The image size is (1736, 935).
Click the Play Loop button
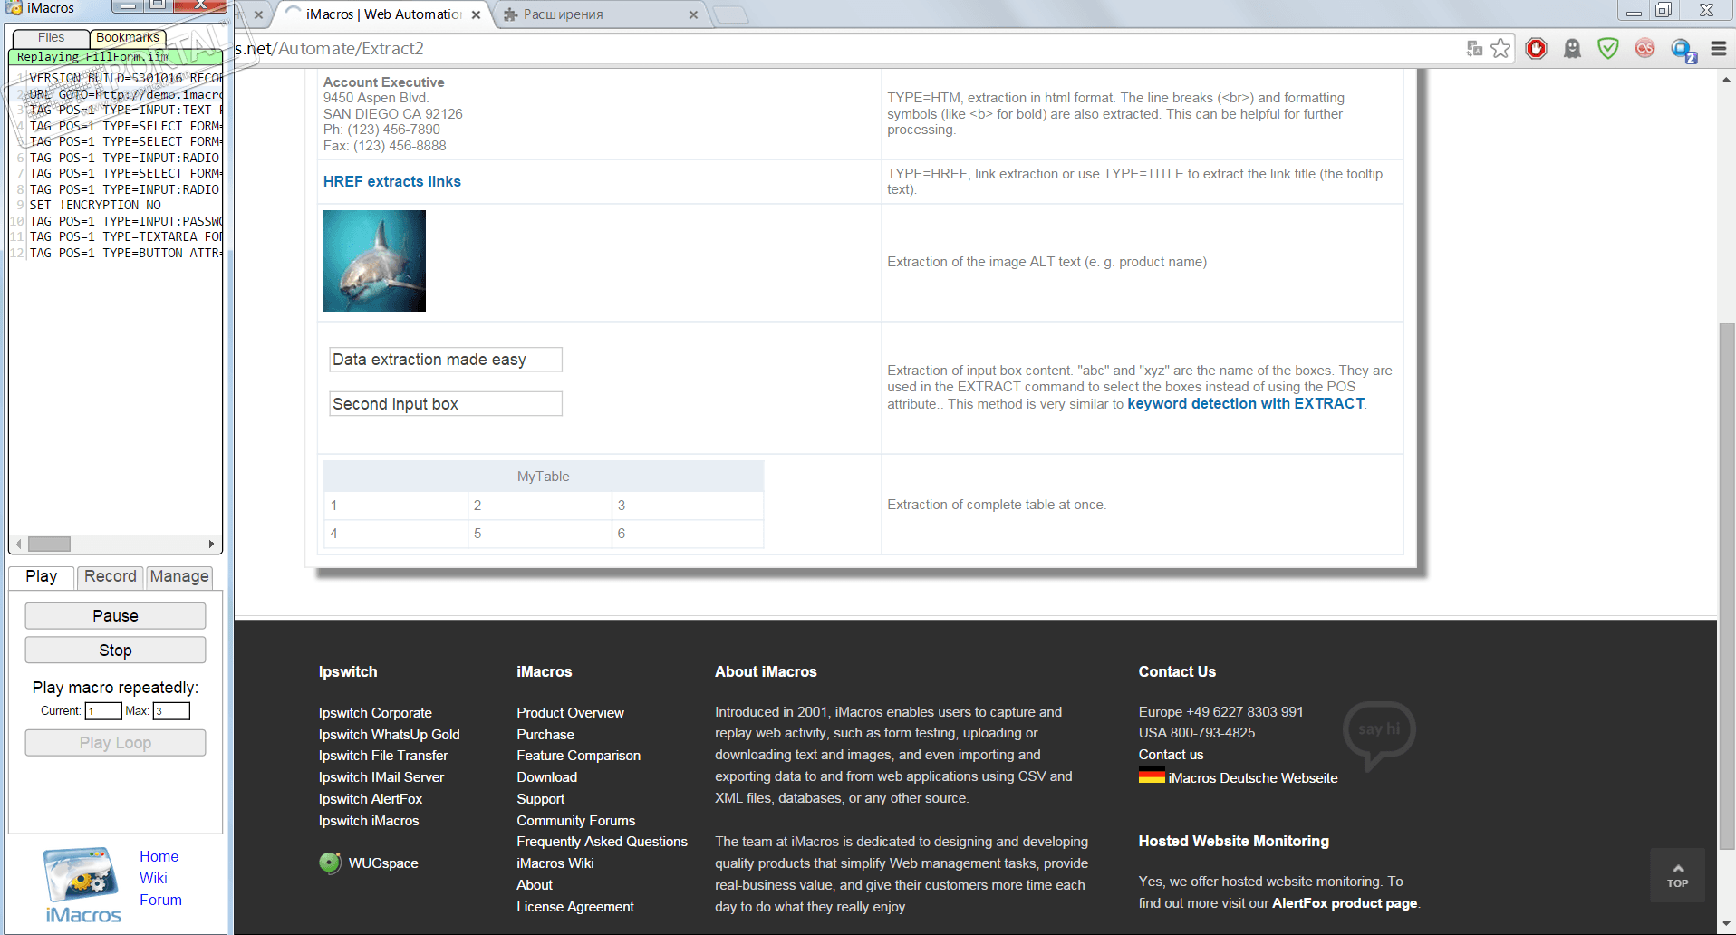(x=115, y=743)
